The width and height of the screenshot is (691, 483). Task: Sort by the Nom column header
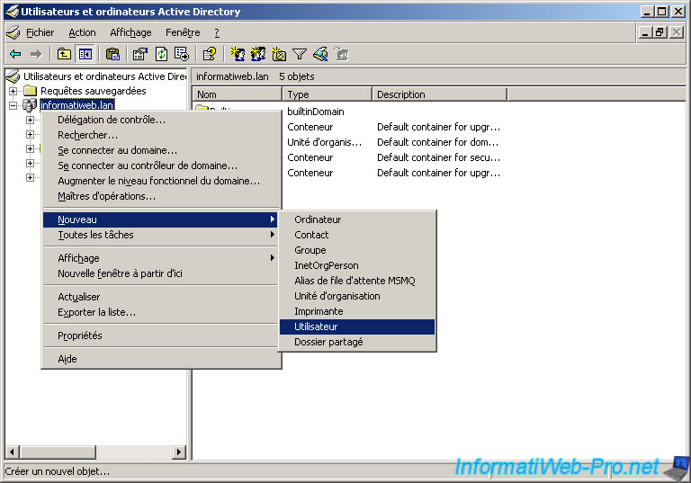coord(238,94)
